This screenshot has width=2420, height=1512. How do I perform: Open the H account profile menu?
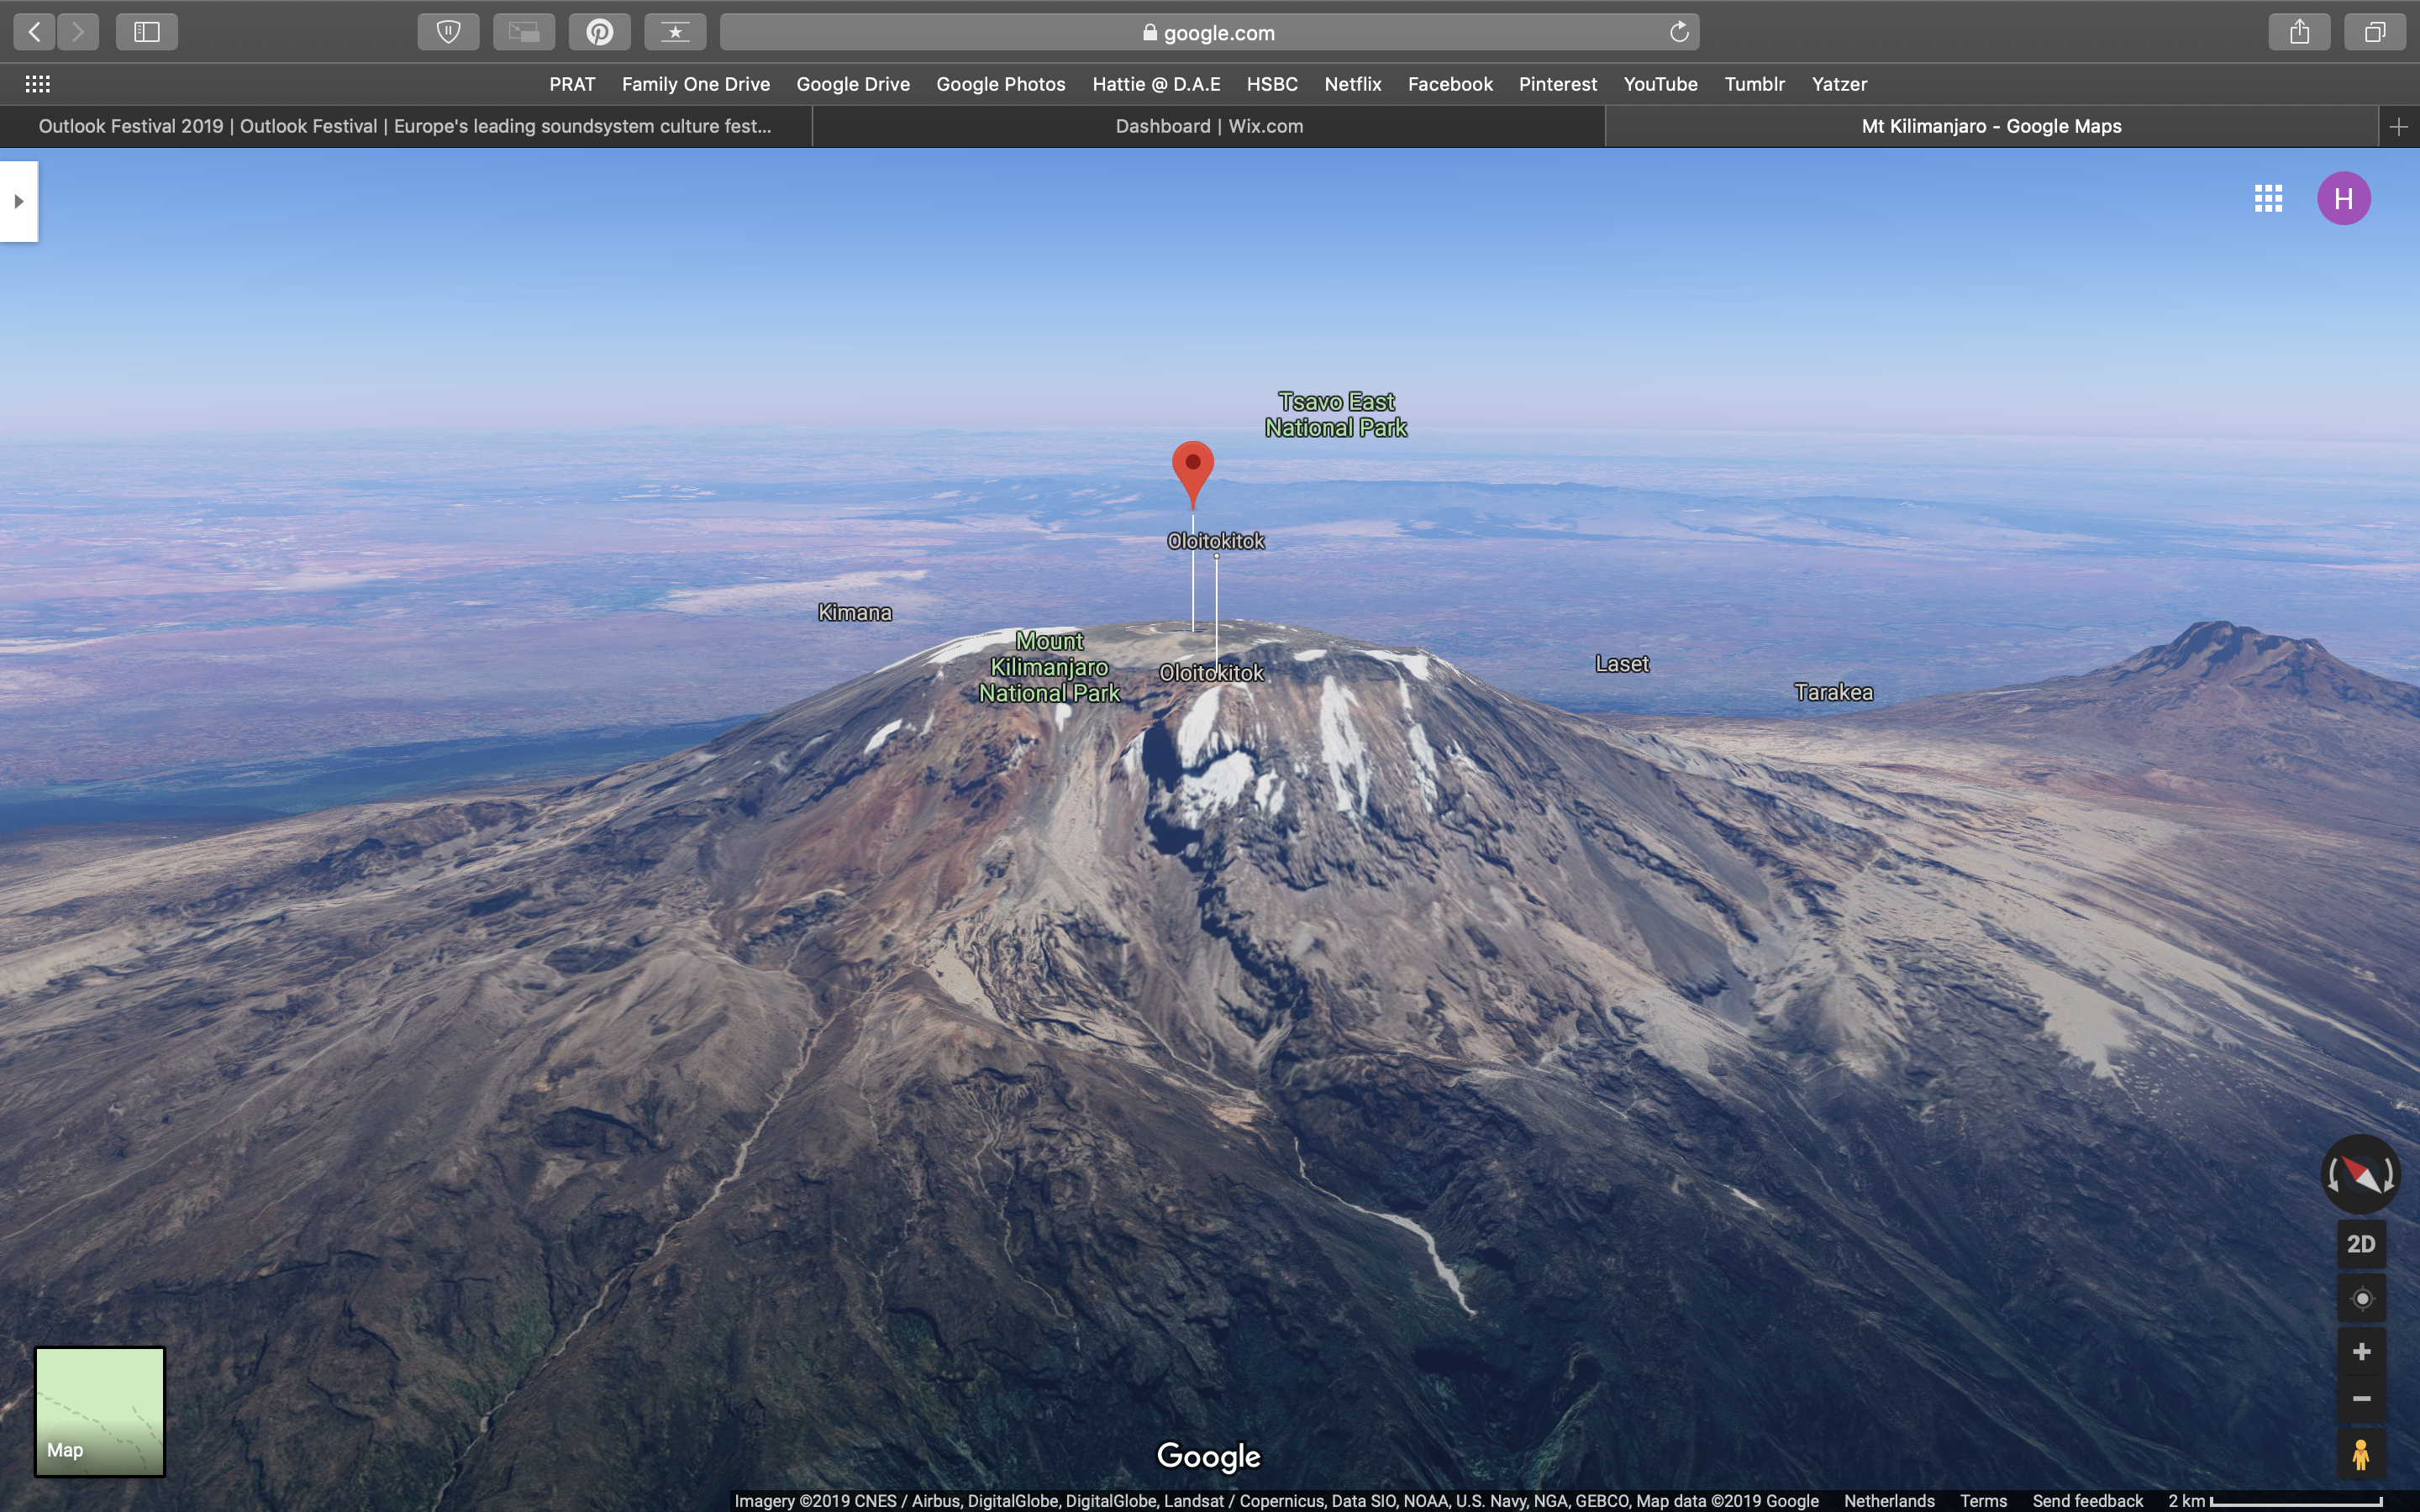pos(2343,198)
